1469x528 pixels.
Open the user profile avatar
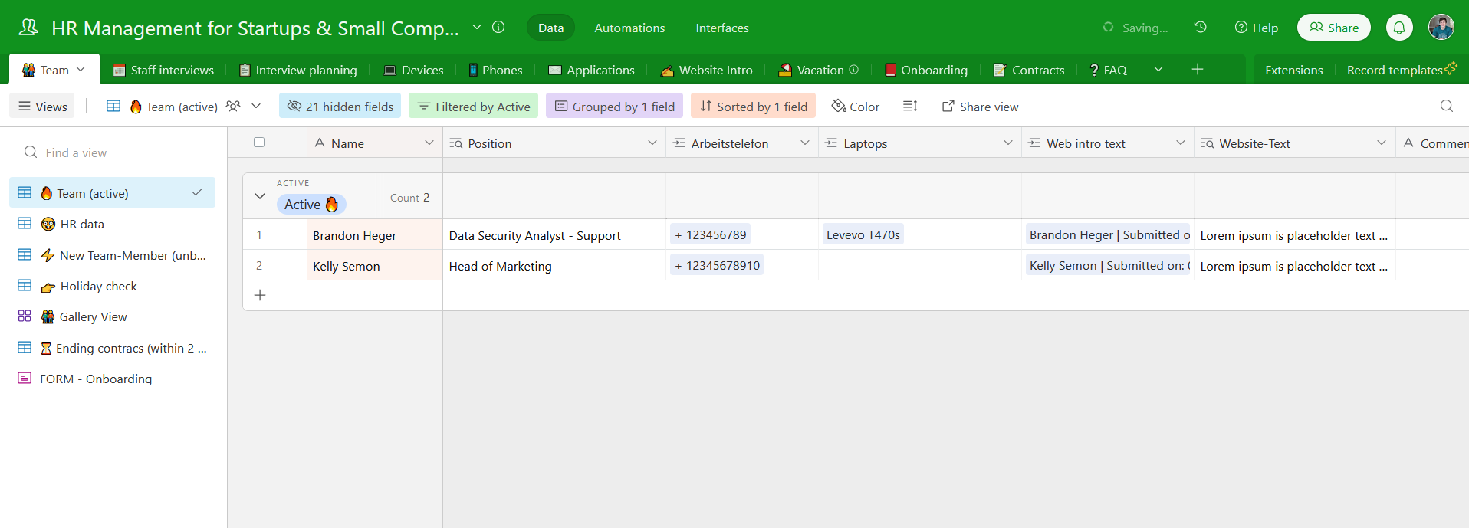1441,28
